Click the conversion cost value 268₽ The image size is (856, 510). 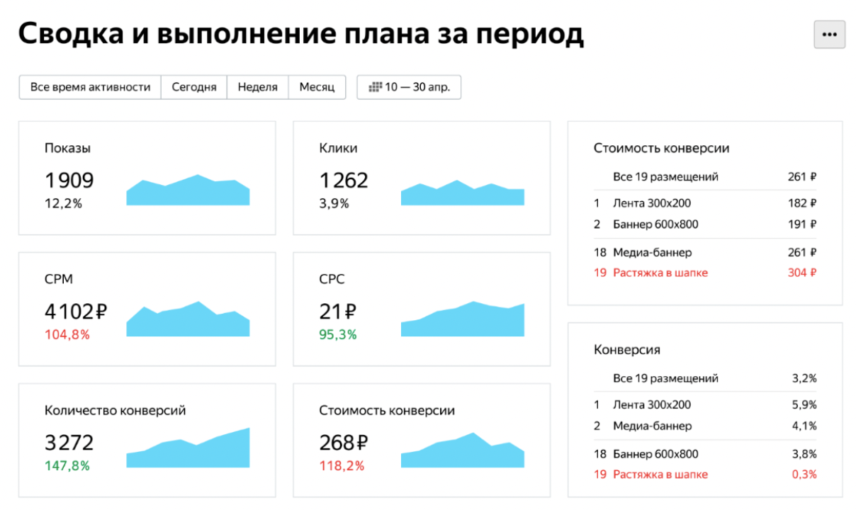click(344, 443)
